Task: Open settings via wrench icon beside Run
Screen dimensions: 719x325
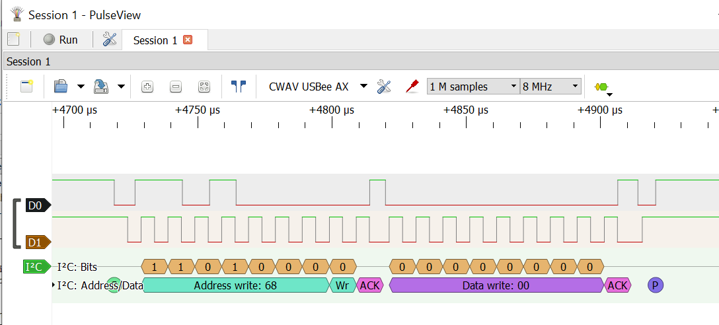Action: 110,40
